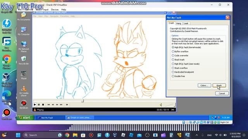This screenshot has width=248, height=139.
Task: Open the media player Favorites menu
Action: pos(65,16)
